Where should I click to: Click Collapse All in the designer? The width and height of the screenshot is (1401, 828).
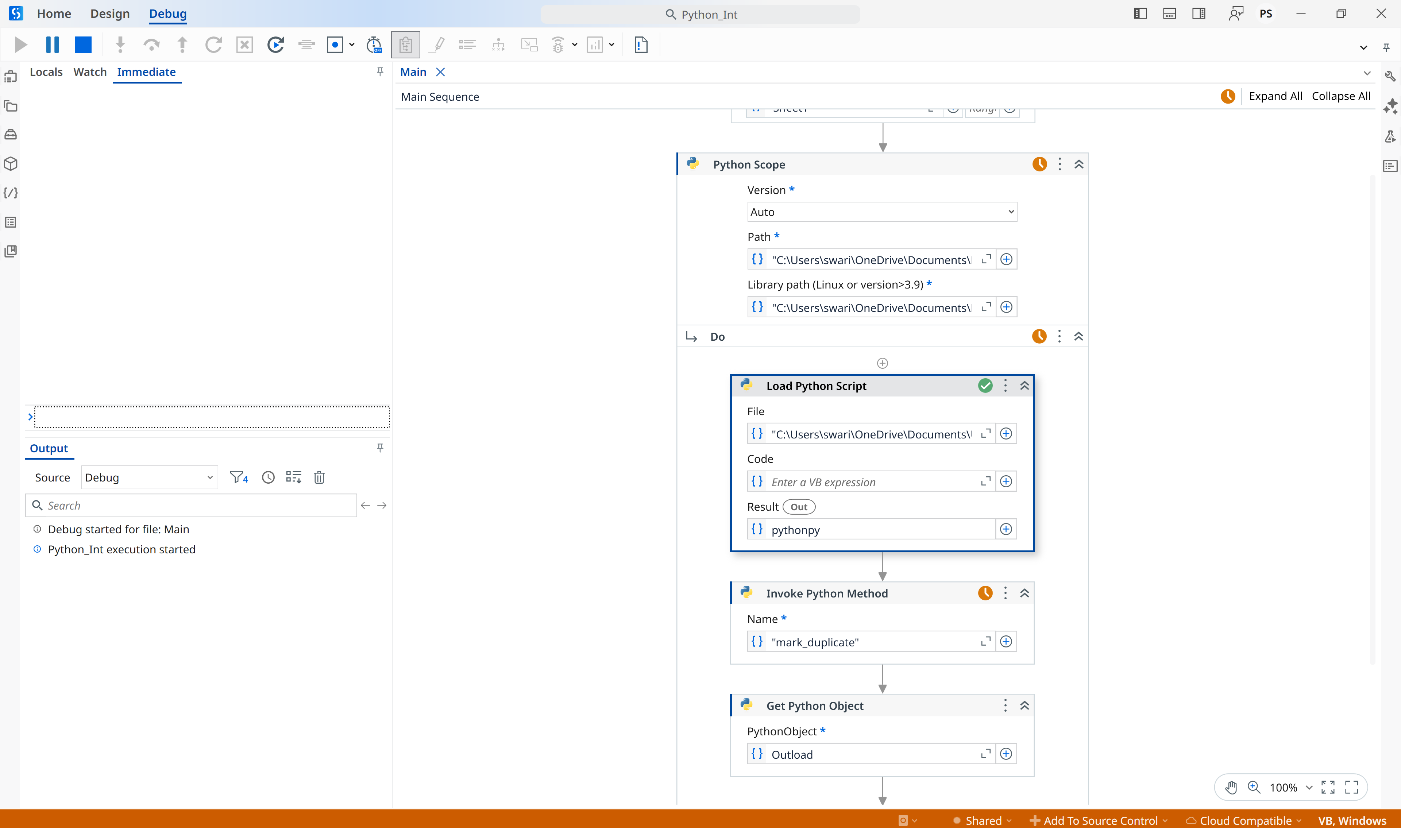(1341, 96)
